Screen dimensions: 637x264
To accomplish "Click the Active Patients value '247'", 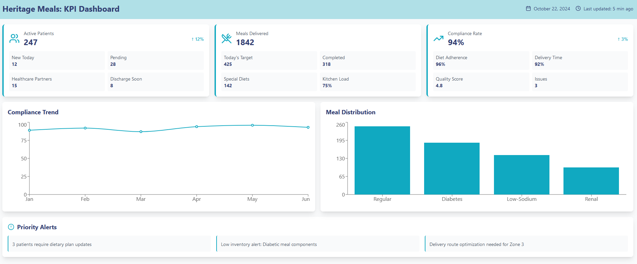I will point(30,42).
